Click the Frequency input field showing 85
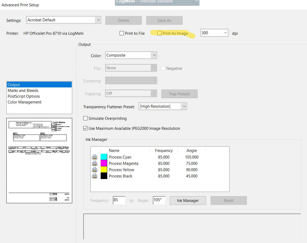The height and width of the screenshot is (243, 307). click(x=119, y=200)
